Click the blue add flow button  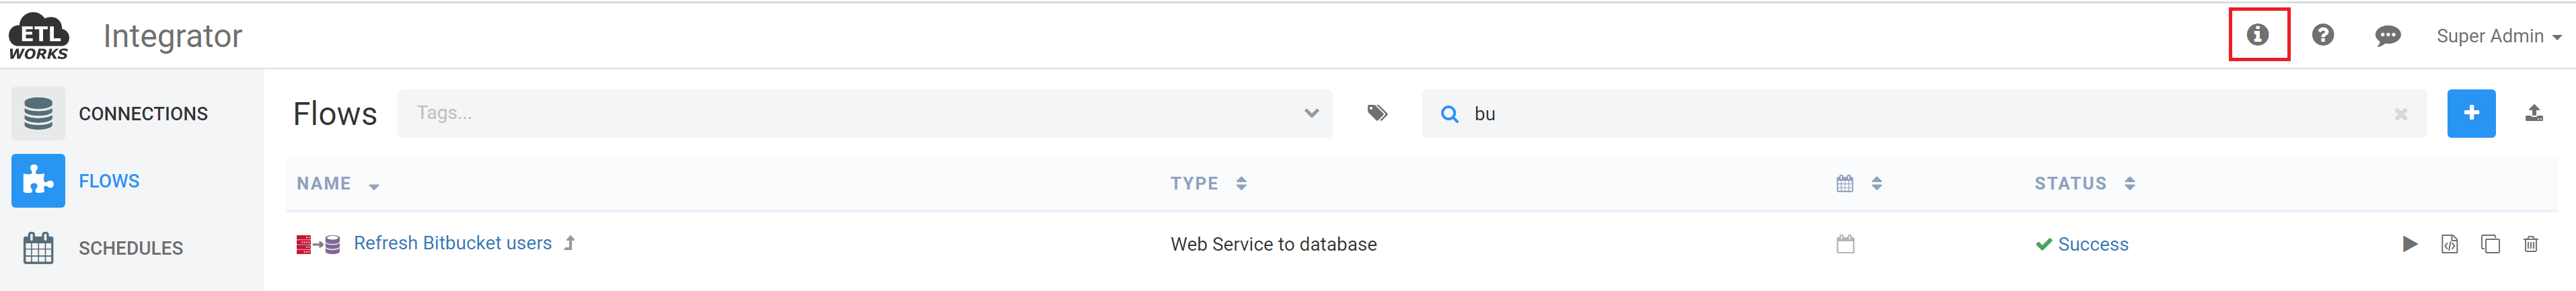pyautogui.click(x=2470, y=113)
